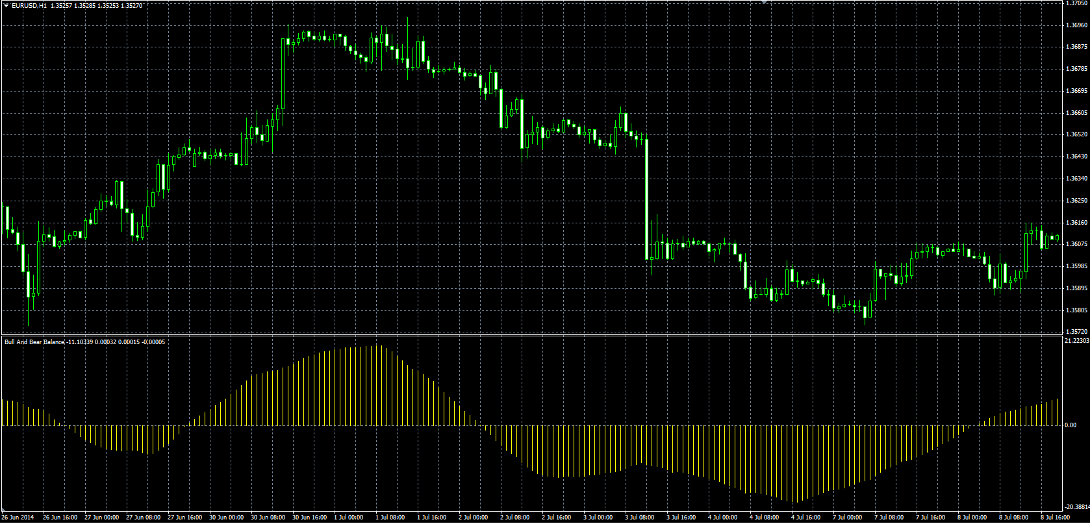Click the 1.35985 price label
The image size is (1090, 524).
1077,266
